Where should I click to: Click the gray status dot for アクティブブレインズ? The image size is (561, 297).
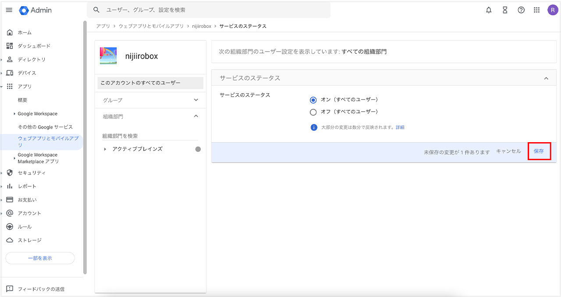pyautogui.click(x=198, y=149)
